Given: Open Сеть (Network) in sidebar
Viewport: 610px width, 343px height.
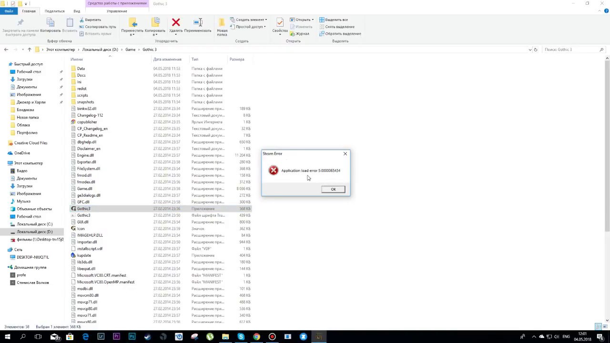Looking at the screenshot, I should click(x=18, y=250).
